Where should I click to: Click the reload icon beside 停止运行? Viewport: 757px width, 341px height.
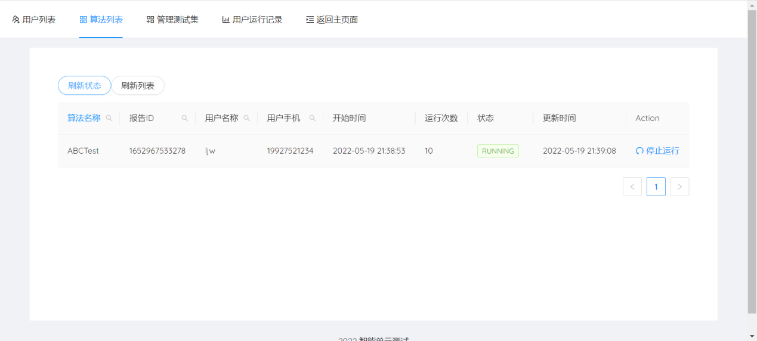(639, 151)
